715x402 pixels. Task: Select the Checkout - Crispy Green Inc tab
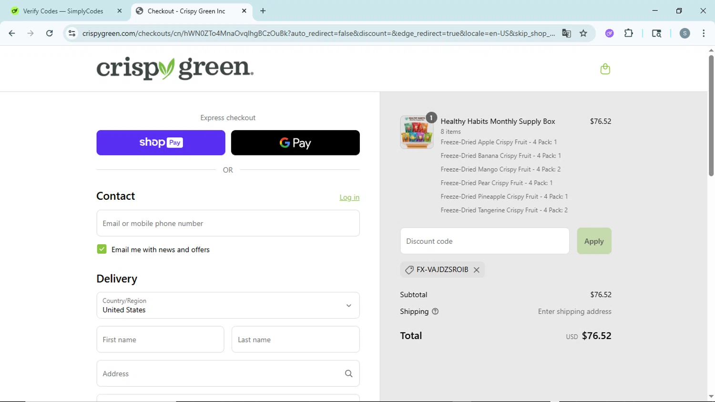186,11
